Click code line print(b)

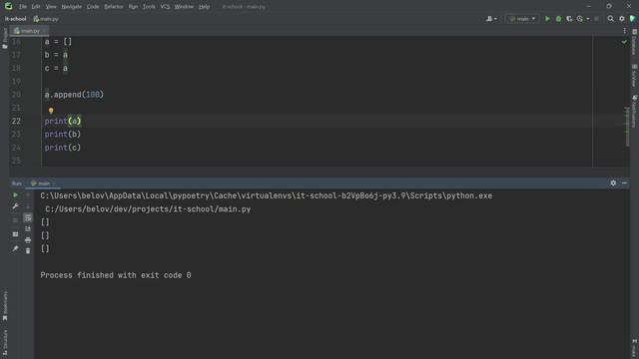click(63, 135)
